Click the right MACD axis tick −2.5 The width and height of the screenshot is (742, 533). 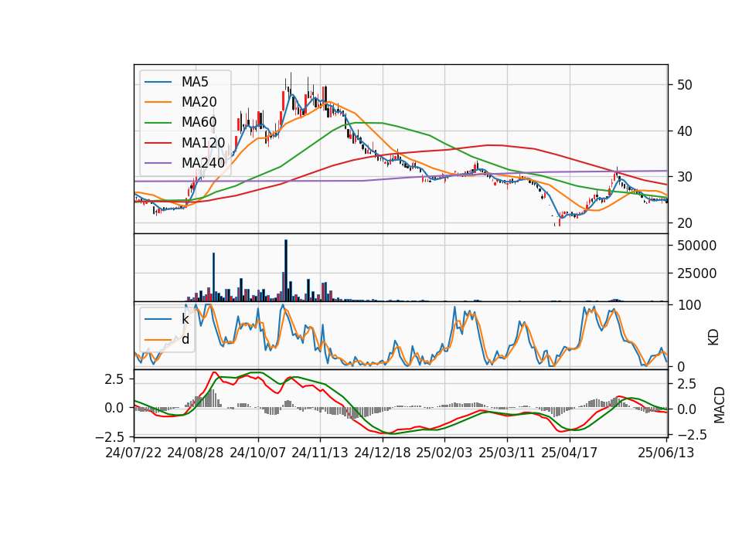(691, 434)
